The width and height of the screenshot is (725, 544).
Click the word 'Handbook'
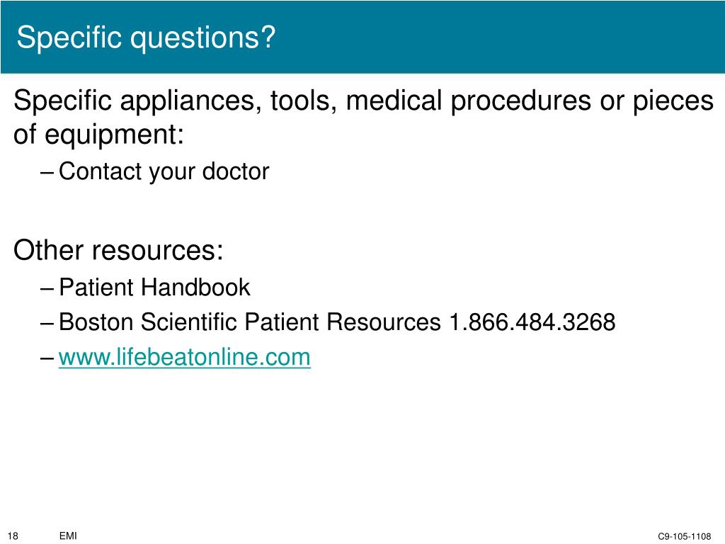[195, 288]
